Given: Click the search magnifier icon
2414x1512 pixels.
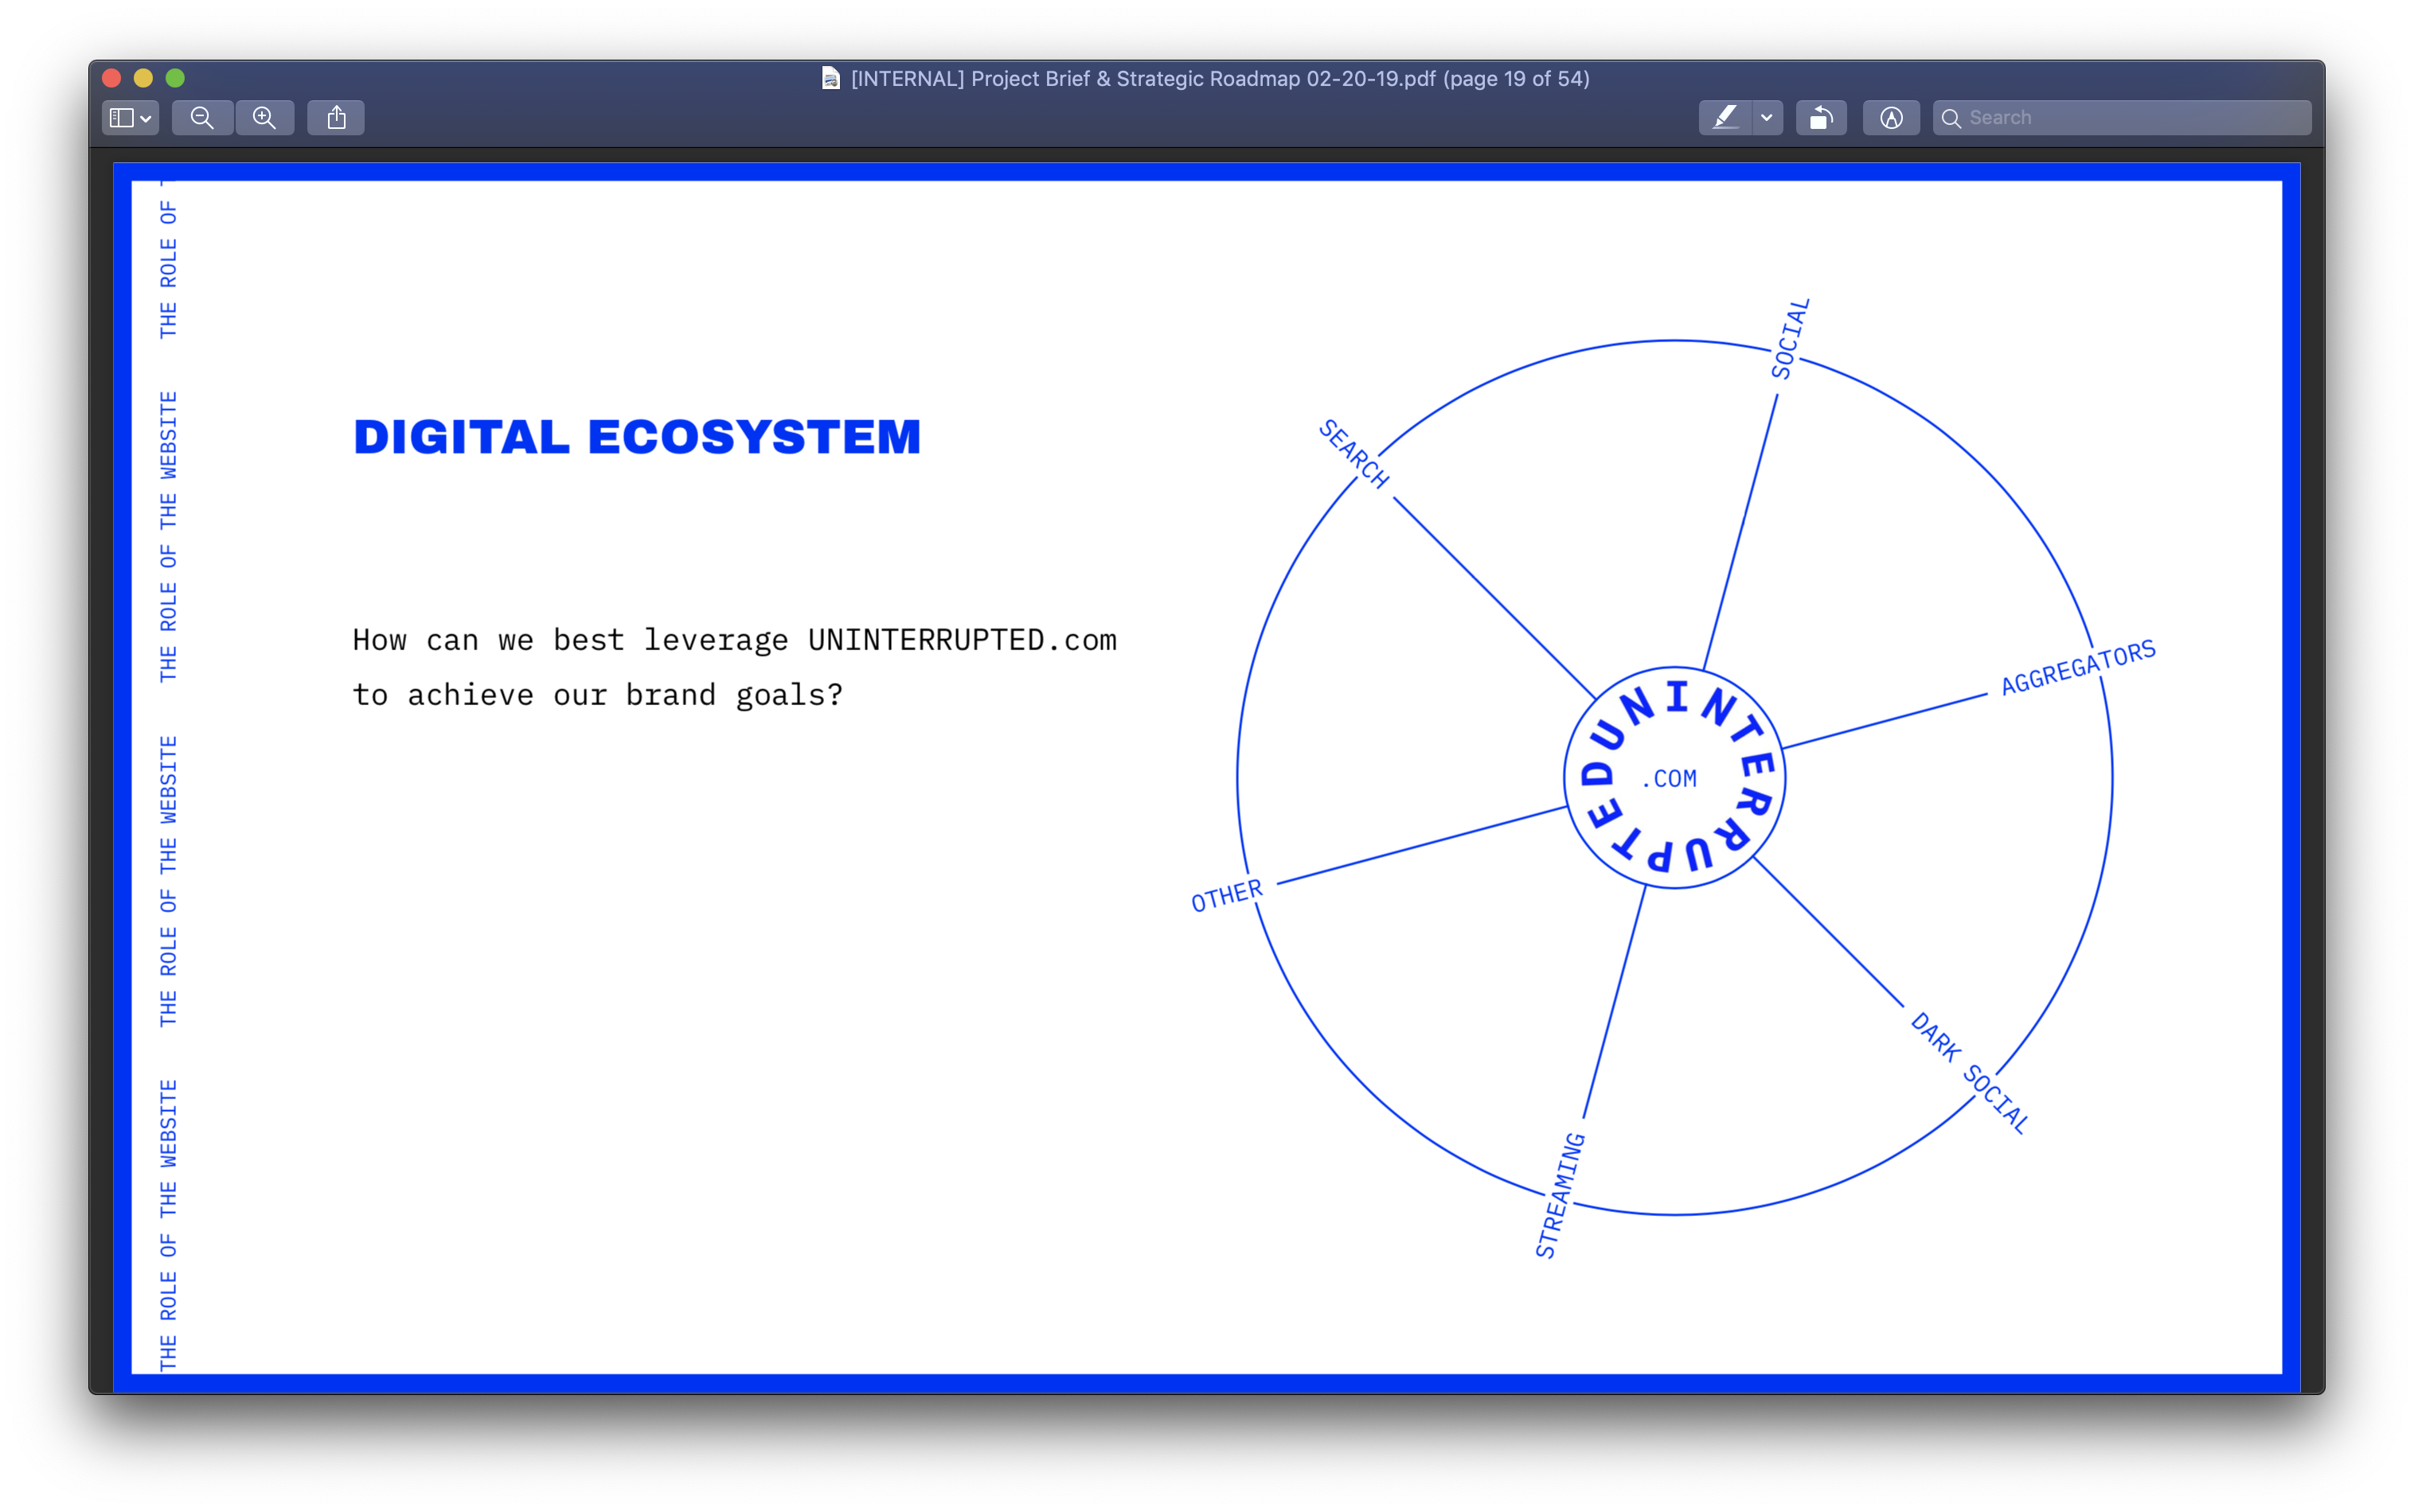Looking at the screenshot, I should 1951,118.
